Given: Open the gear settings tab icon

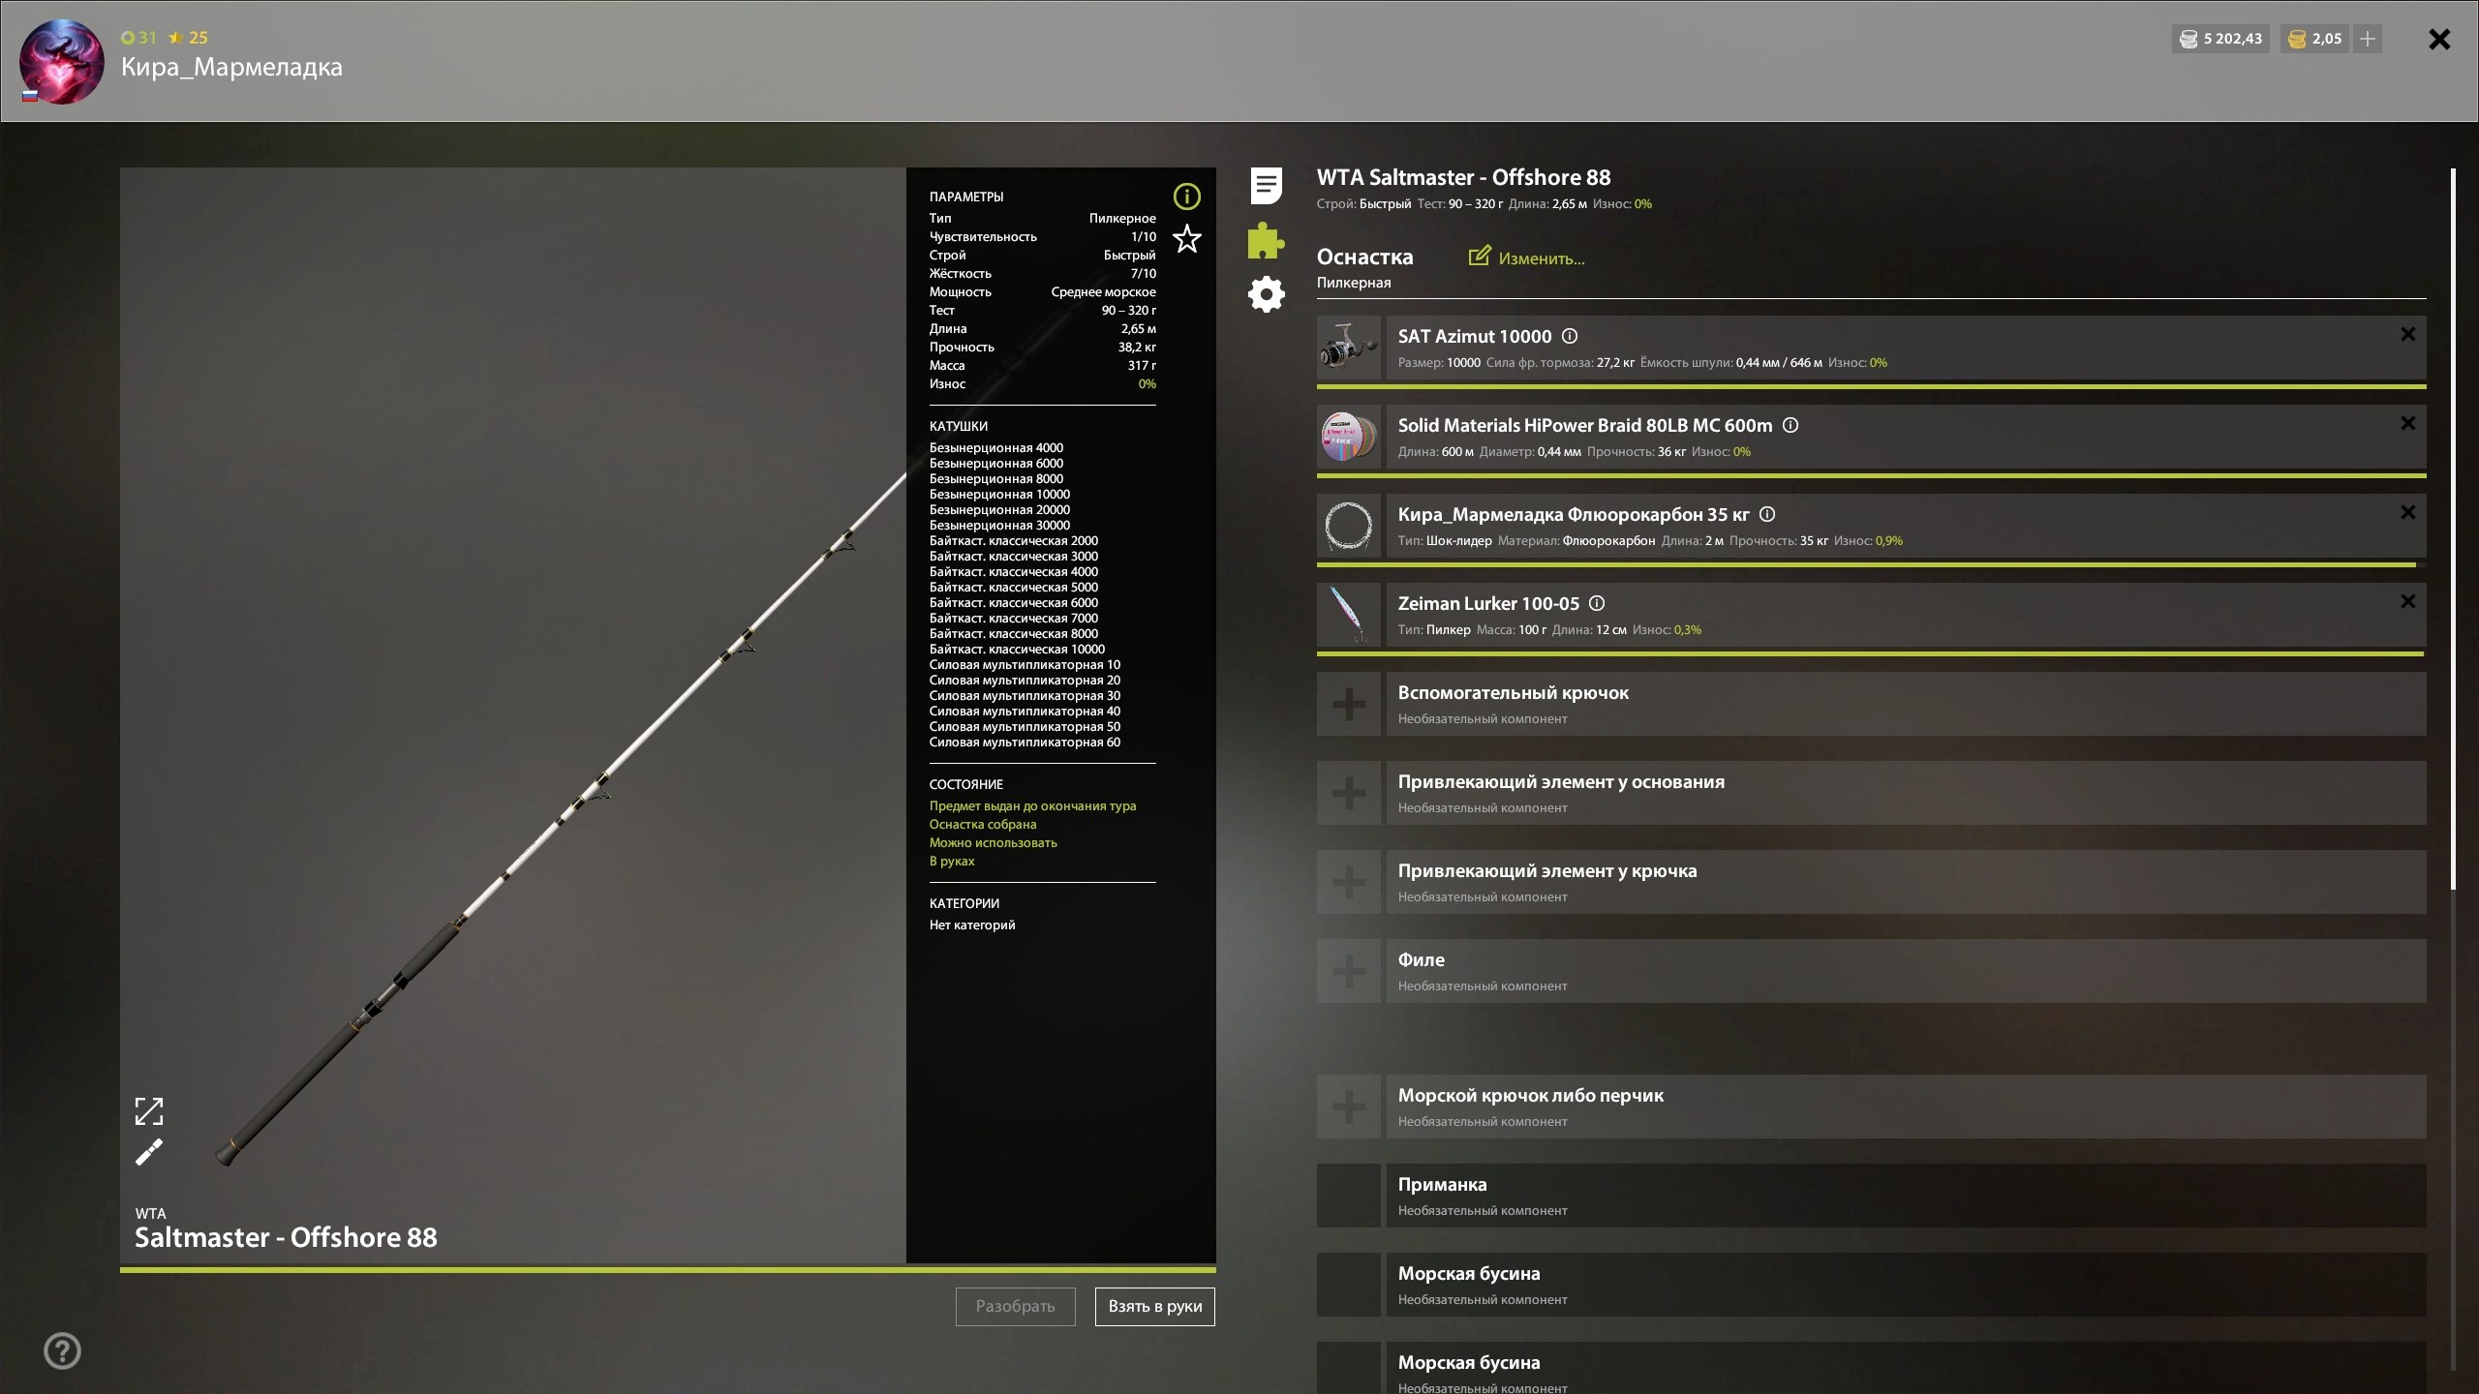Looking at the screenshot, I should 1266,294.
